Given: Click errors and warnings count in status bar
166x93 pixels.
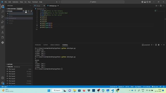Looking at the screenshot, I should tap(4, 87).
